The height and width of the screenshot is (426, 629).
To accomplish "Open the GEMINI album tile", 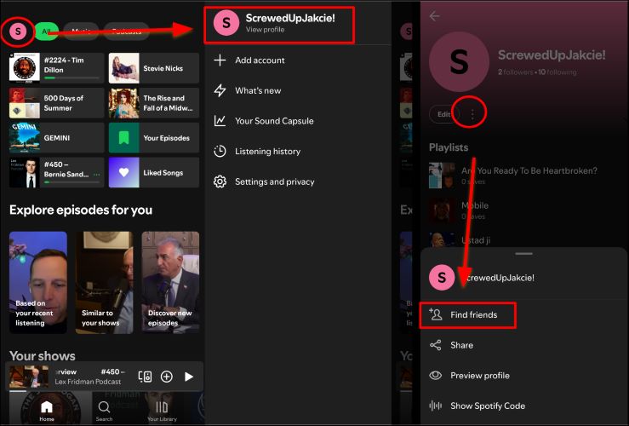I will pos(56,138).
